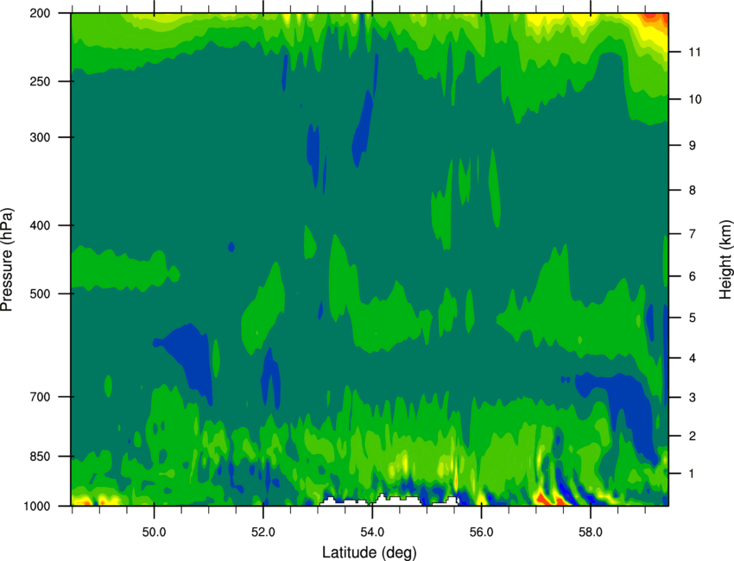Select the 700 pressure tick label

(x=40, y=397)
